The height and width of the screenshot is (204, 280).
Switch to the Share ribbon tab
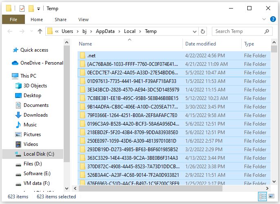(x=60, y=20)
